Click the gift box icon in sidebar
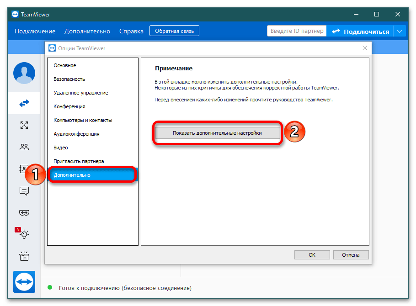Screen dimensions: 416x306 pyautogui.click(x=24, y=256)
